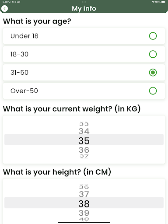Tap the back arrow icon

click(x=5, y=9)
